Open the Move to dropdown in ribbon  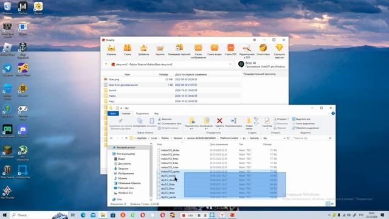[191, 123]
